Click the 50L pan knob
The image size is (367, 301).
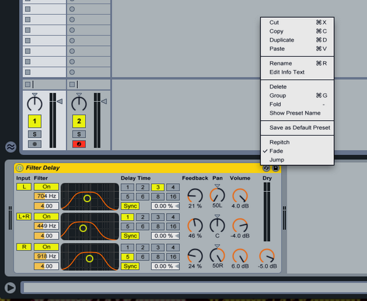218,196
